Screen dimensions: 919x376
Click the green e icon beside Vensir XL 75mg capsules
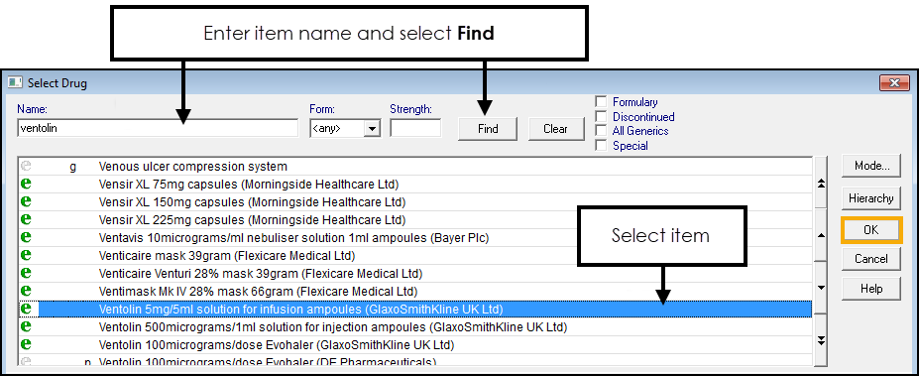tap(26, 185)
